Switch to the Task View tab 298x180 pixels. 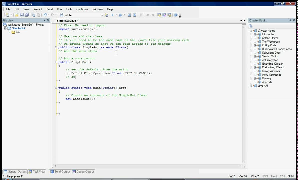(37, 172)
